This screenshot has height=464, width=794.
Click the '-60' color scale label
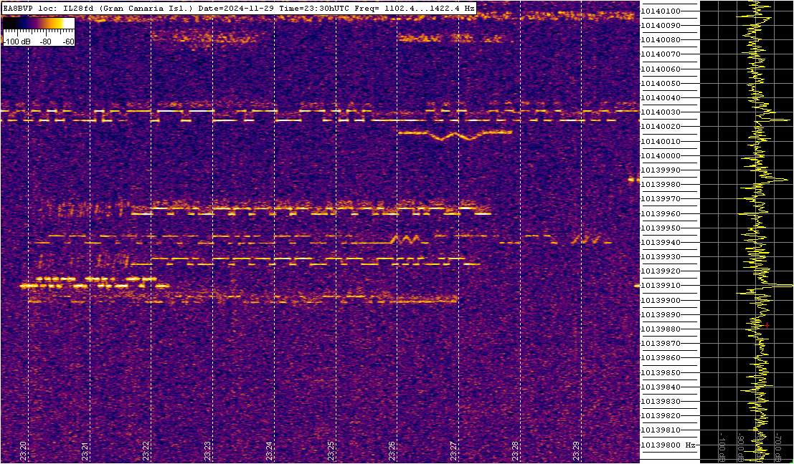coord(67,42)
